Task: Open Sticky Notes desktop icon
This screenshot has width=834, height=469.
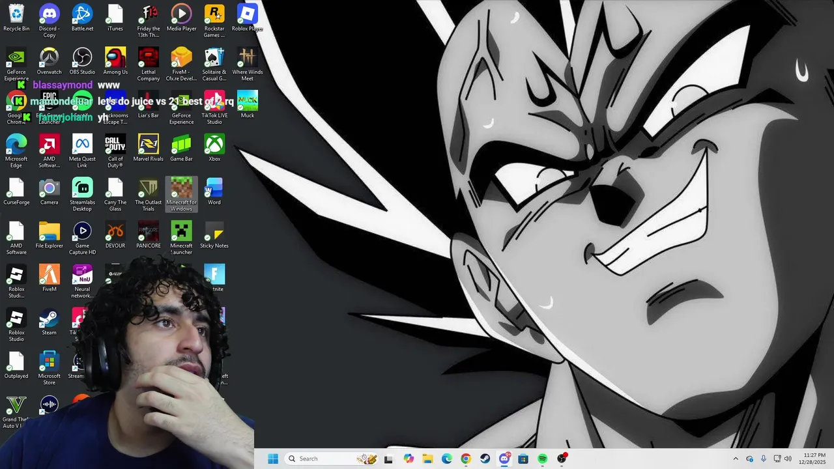Action: [214, 235]
